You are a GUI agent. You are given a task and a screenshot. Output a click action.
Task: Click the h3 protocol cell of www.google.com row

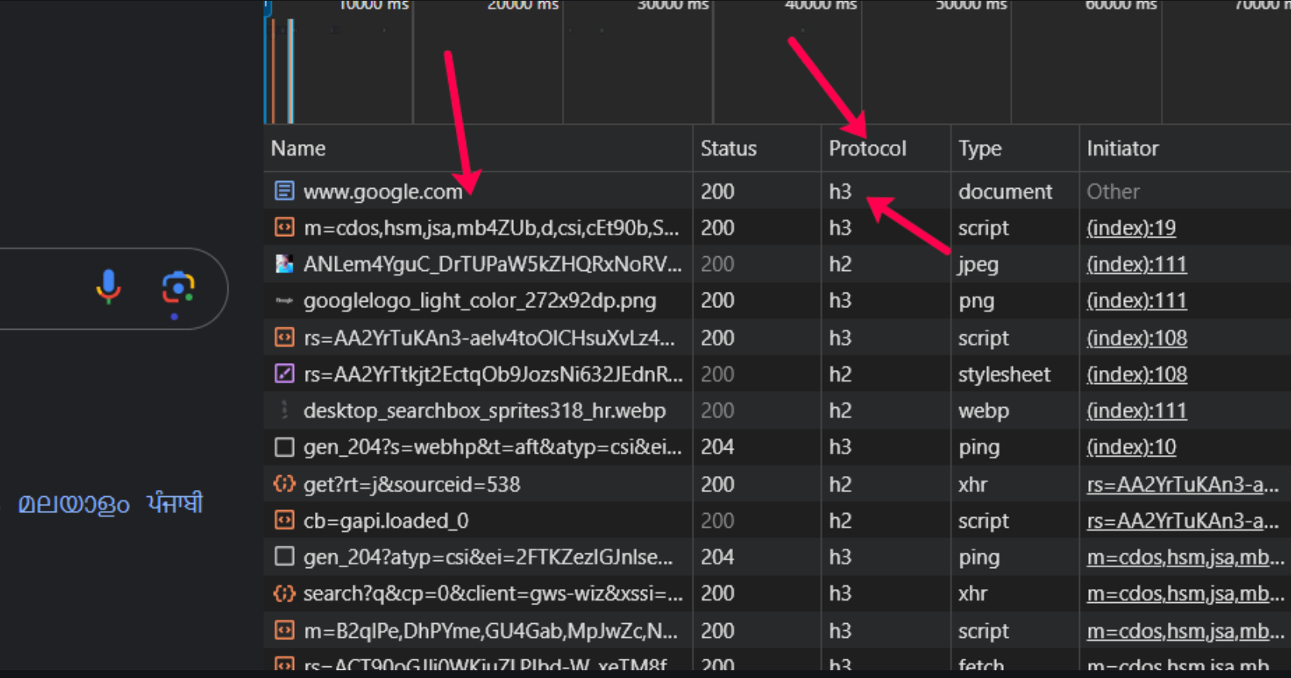tap(840, 191)
